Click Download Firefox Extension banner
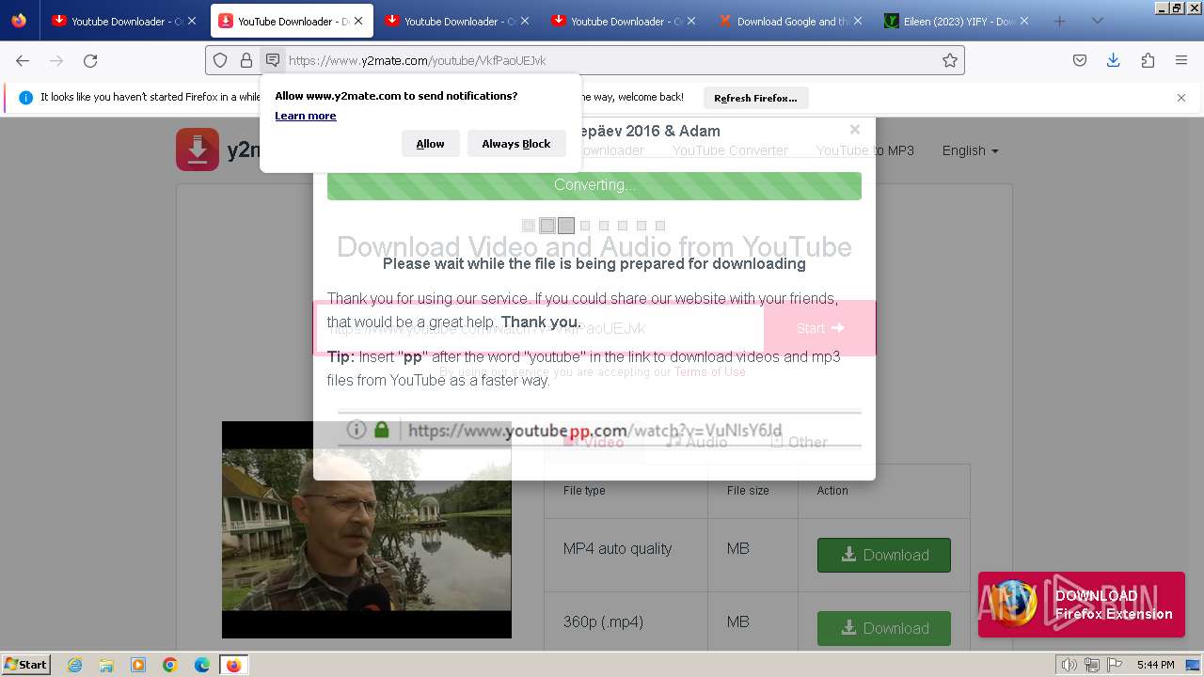The image size is (1204, 677). point(1082,605)
